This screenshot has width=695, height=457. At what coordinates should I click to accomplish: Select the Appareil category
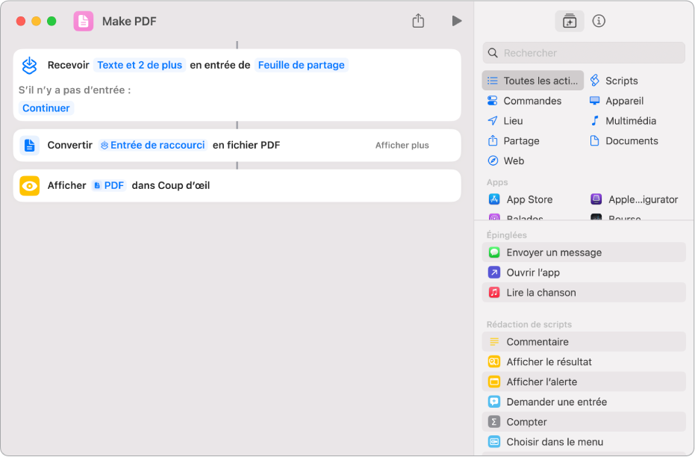[617, 101]
